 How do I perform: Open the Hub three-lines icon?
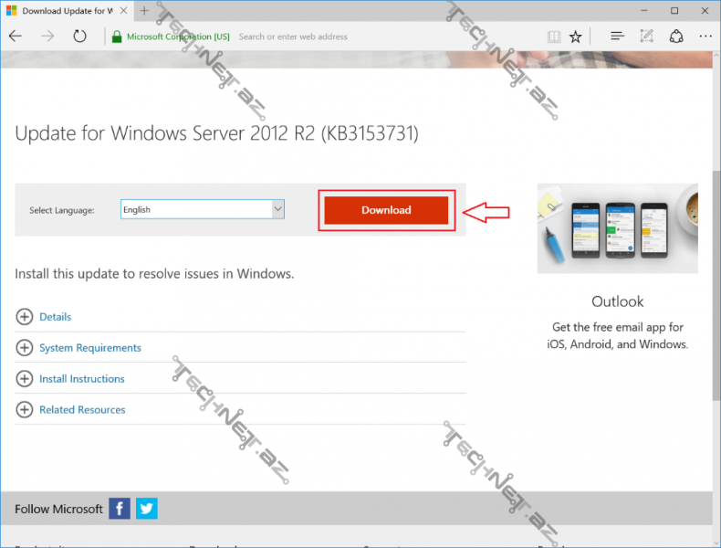coord(617,37)
